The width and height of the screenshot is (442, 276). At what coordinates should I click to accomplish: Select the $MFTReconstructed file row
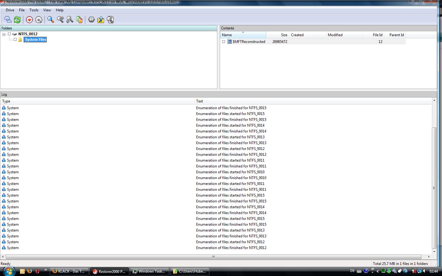pyautogui.click(x=313, y=42)
